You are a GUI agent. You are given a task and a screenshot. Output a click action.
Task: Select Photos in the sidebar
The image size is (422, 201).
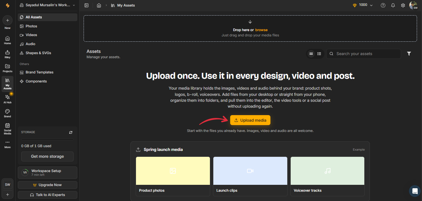47,26
